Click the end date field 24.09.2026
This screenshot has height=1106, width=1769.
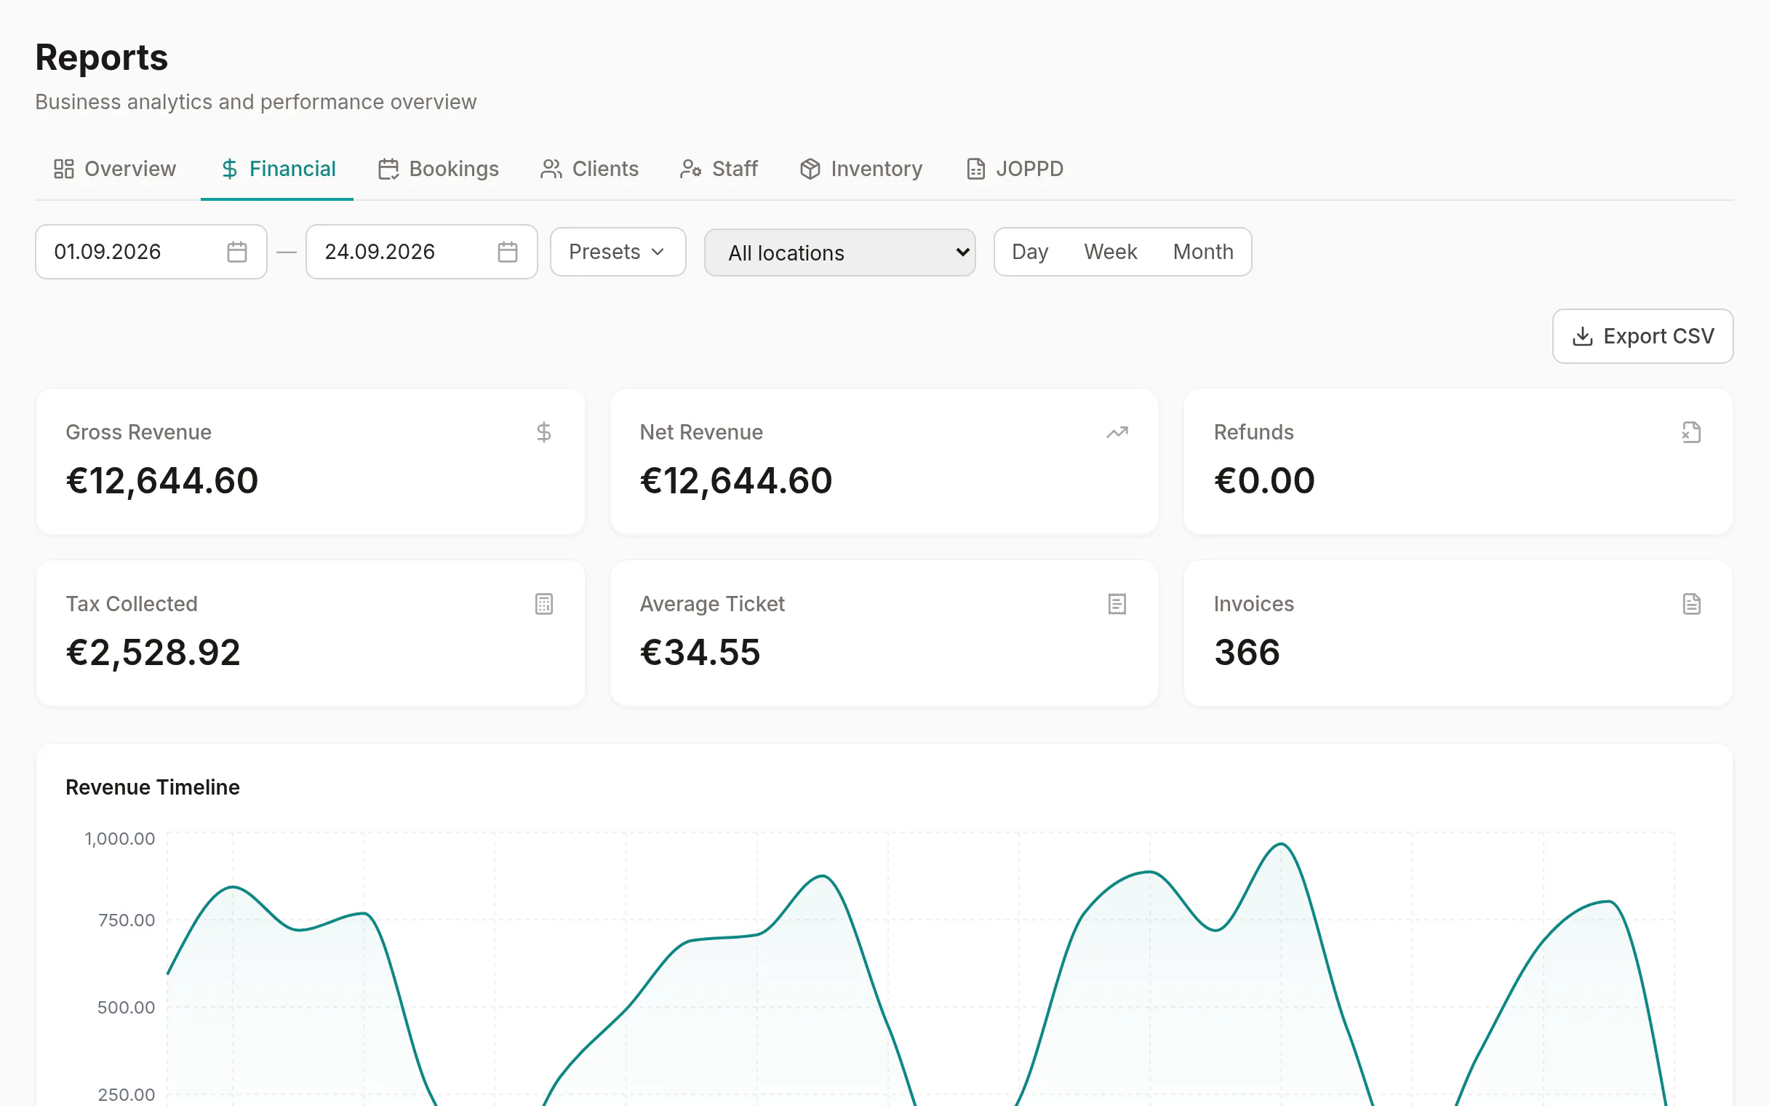point(422,252)
